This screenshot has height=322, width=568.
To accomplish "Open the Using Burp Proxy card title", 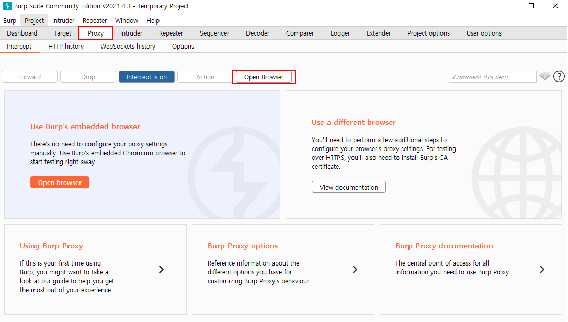I will click(51, 246).
